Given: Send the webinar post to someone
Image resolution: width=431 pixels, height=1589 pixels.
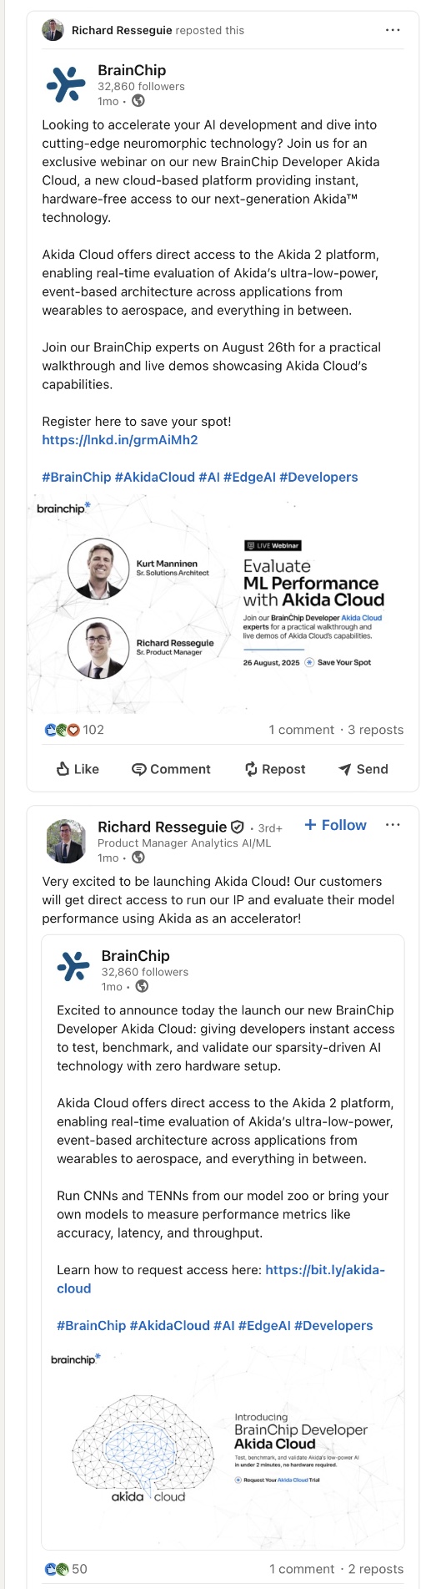Looking at the screenshot, I should click(x=363, y=769).
